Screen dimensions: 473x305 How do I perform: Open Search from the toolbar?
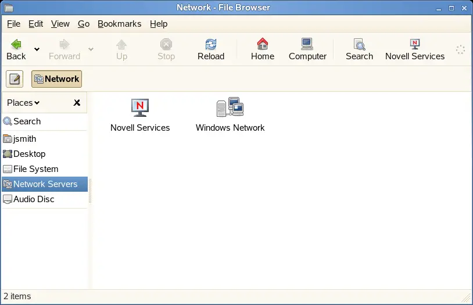(359, 49)
